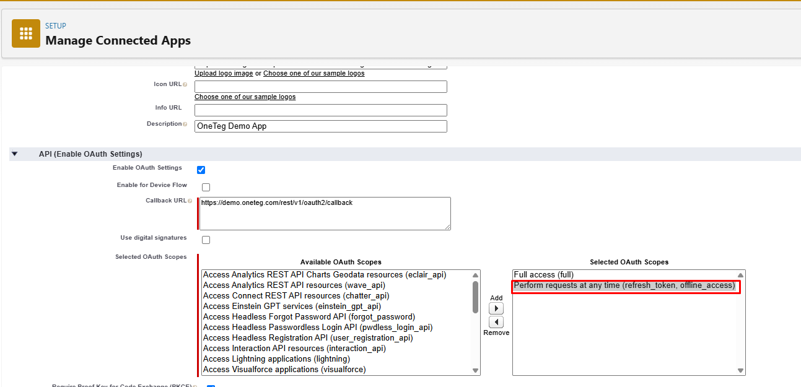Select Perform requests at any time scope
This screenshot has height=387, width=801.
click(624, 285)
